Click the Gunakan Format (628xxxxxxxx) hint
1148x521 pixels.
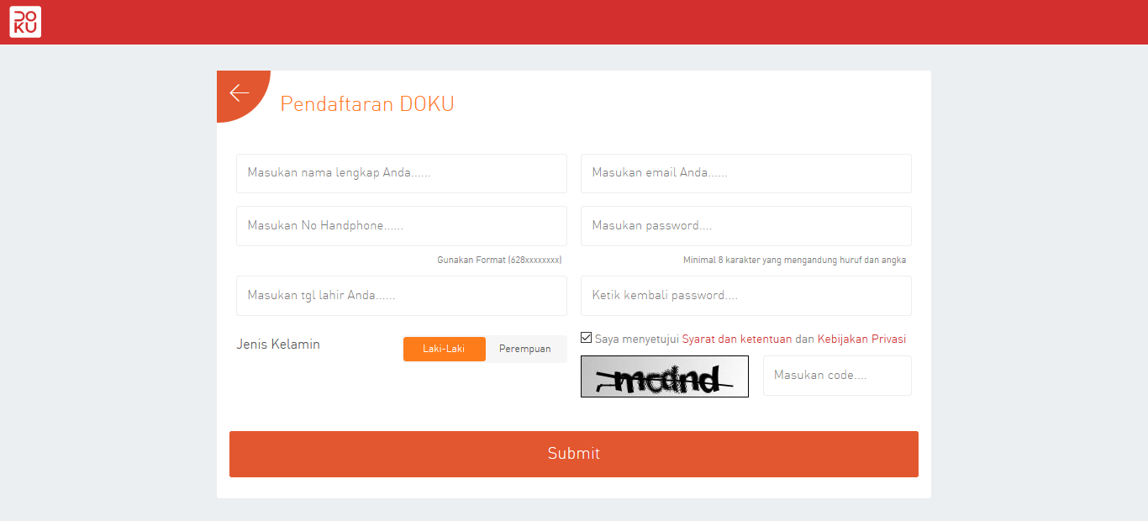(499, 260)
